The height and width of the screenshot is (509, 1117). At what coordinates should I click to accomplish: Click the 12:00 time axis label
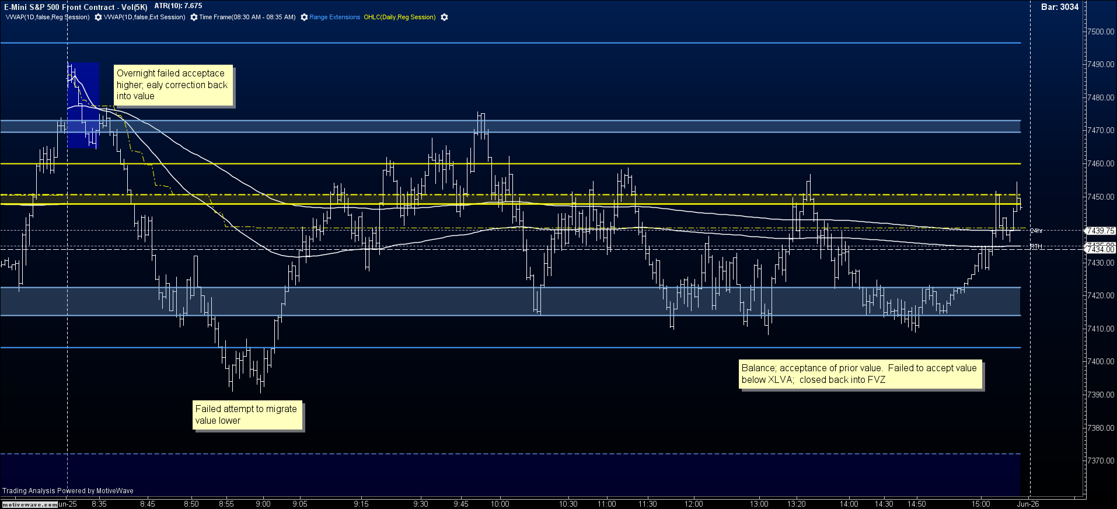click(x=694, y=504)
